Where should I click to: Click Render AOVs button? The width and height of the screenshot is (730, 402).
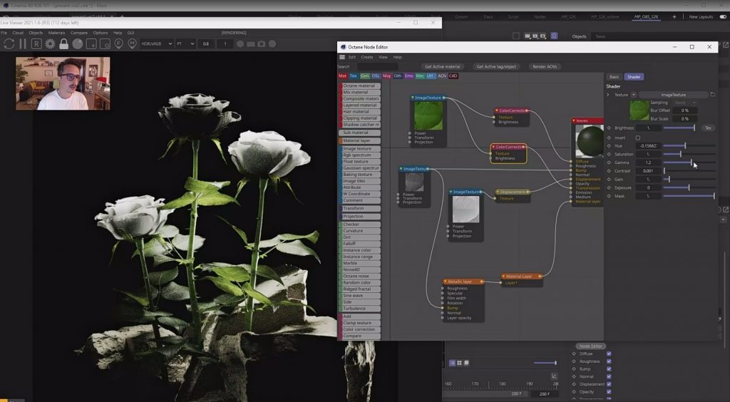545,66
